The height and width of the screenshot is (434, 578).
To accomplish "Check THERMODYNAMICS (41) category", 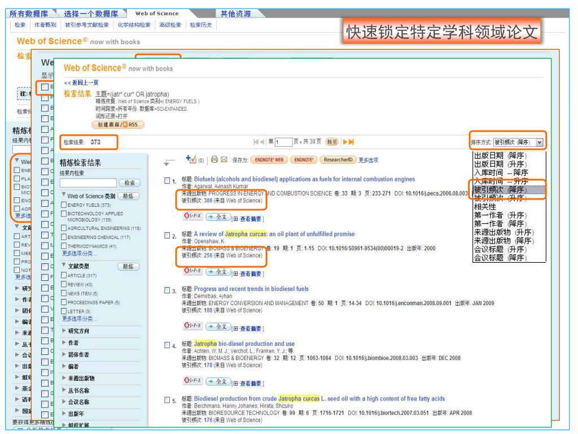I will [x=64, y=246].
